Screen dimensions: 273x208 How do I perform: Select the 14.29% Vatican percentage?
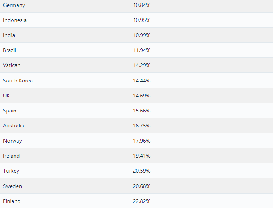142,65
